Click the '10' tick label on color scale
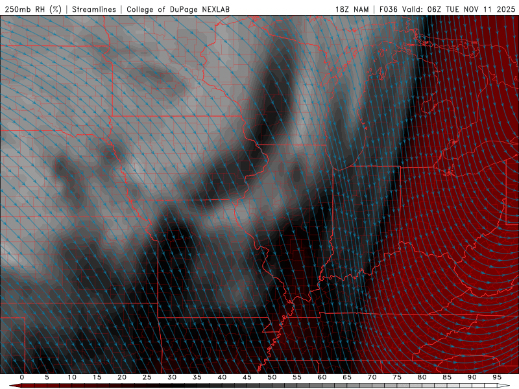This screenshot has width=519, height=389. click(72, 377)
